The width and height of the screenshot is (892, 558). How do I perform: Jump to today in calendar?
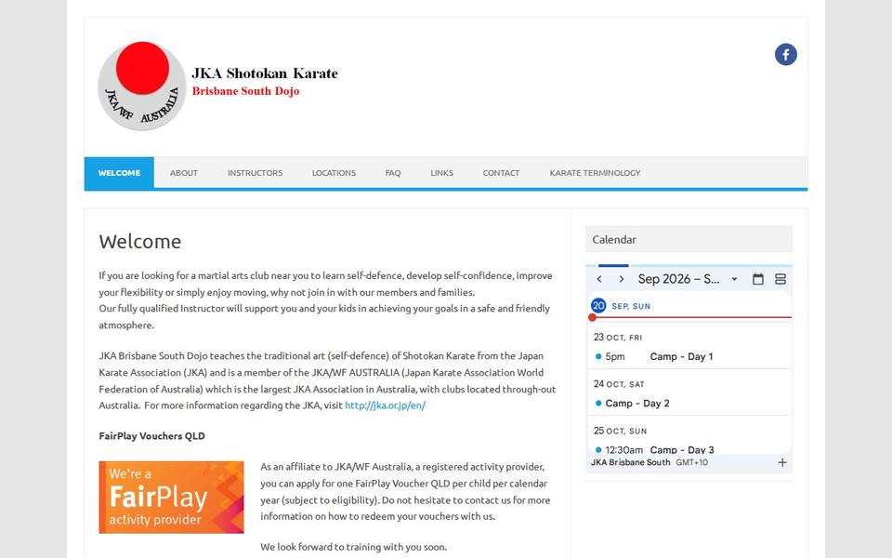tap(758, 279)
